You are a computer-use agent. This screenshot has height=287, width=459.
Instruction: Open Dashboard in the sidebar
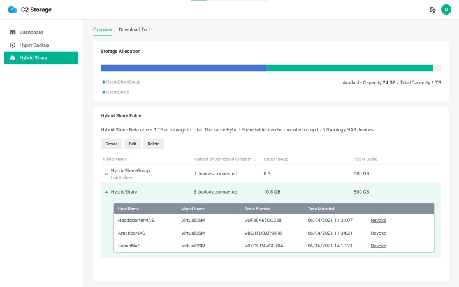pyautogui.click(x=41, y=33)
